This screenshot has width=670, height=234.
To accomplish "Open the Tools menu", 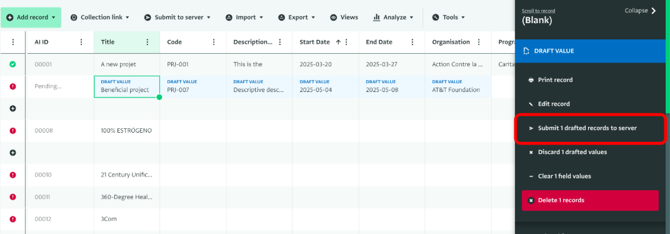I will [448, 18].
